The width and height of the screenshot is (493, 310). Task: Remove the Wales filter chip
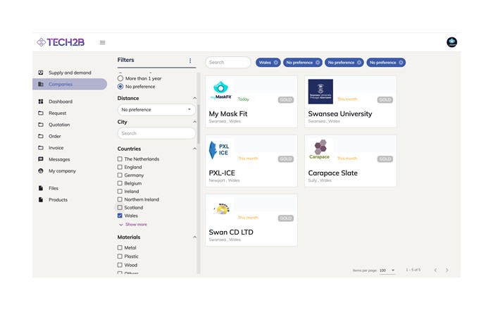[275, 63]
